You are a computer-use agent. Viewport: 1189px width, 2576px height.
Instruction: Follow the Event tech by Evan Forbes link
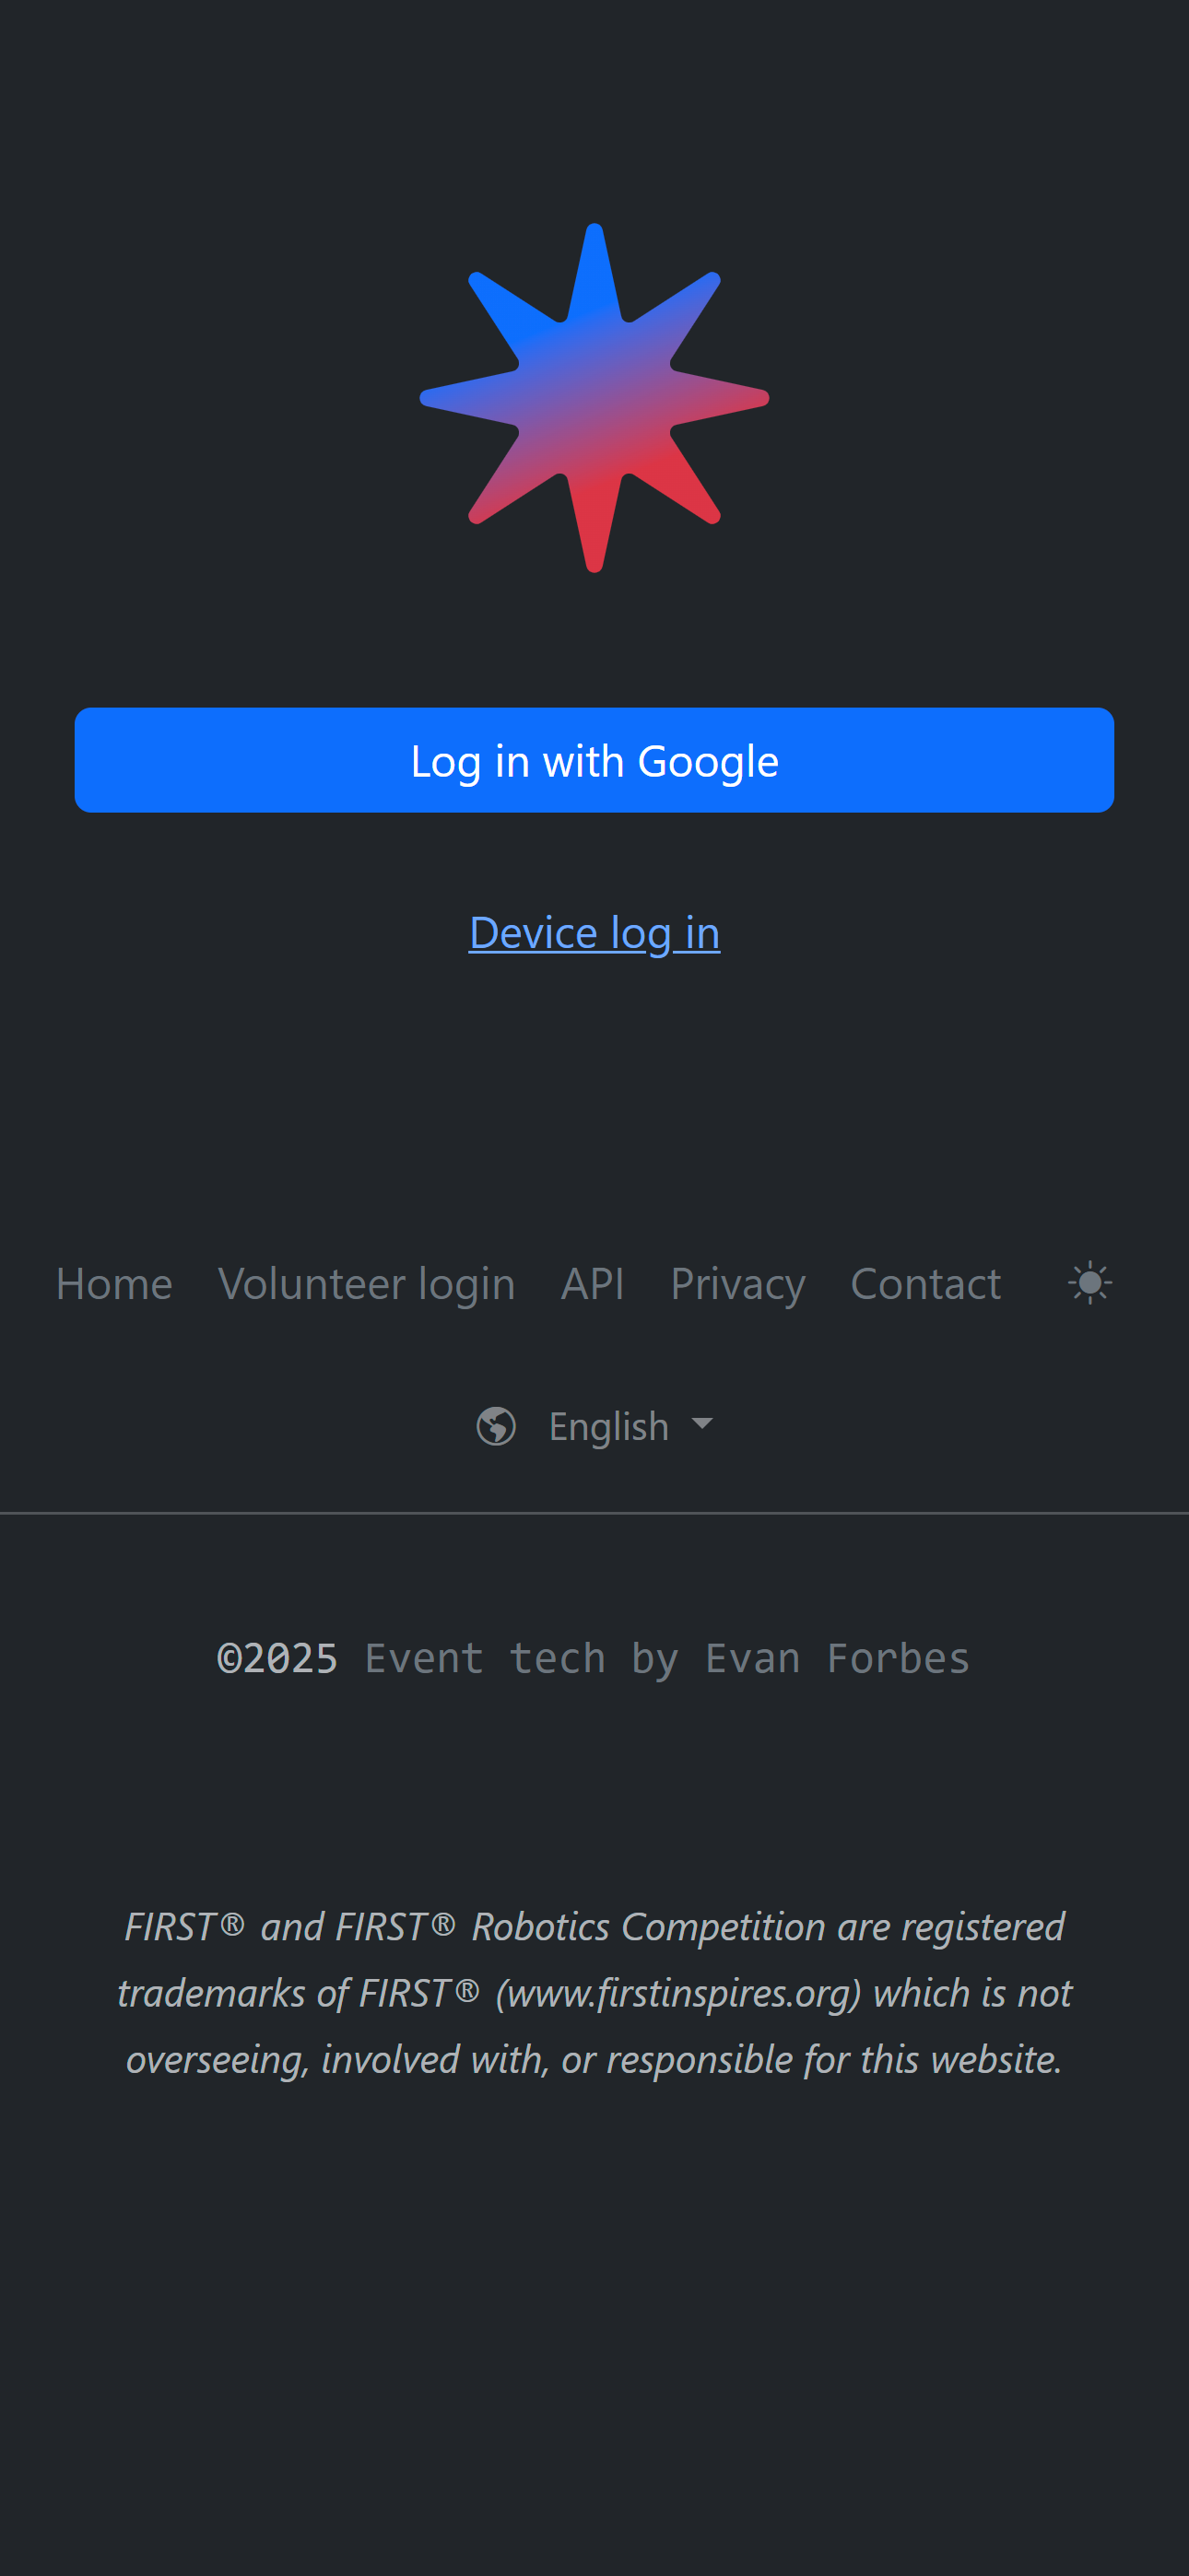point(666,1659)
